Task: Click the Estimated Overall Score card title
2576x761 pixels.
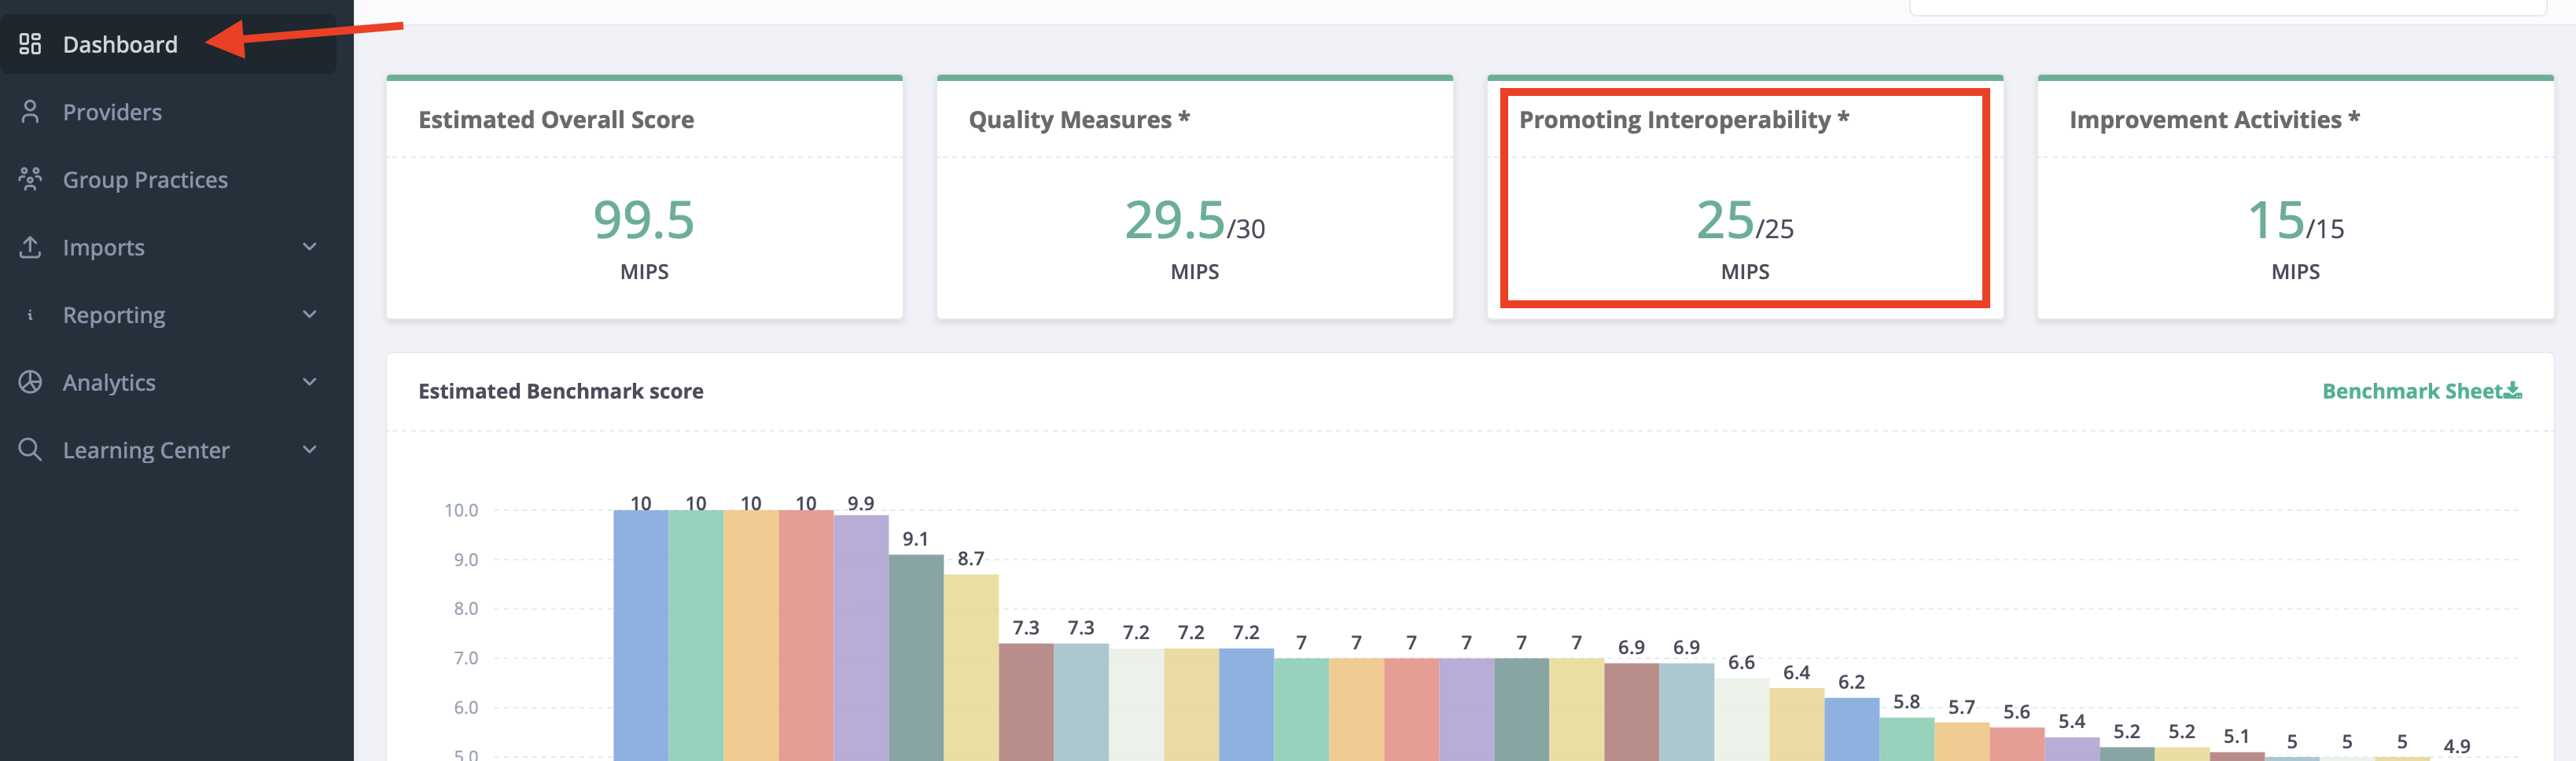Action: tap(556, 120)
